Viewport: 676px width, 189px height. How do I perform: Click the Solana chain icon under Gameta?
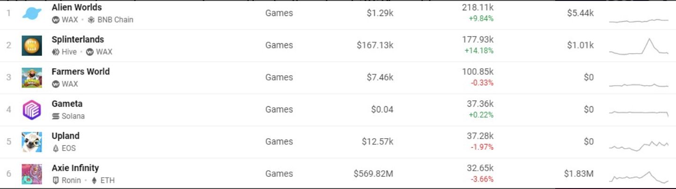[x=55, y=116]
